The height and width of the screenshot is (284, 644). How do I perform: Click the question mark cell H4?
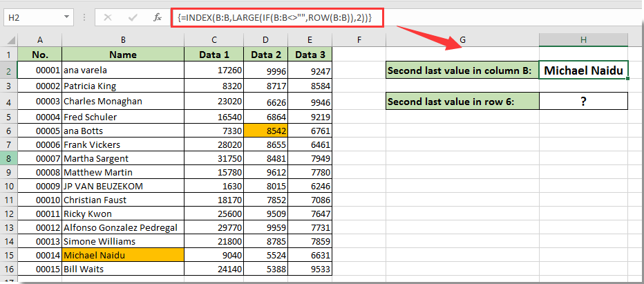point(583,102)
